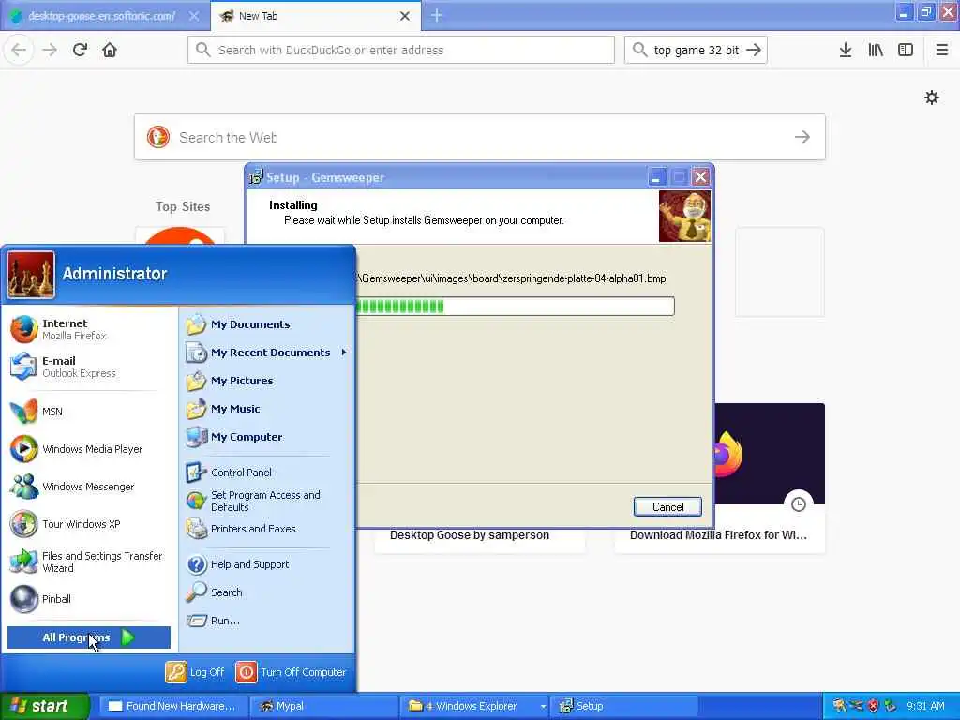Open My Computer

pos(267,437)
